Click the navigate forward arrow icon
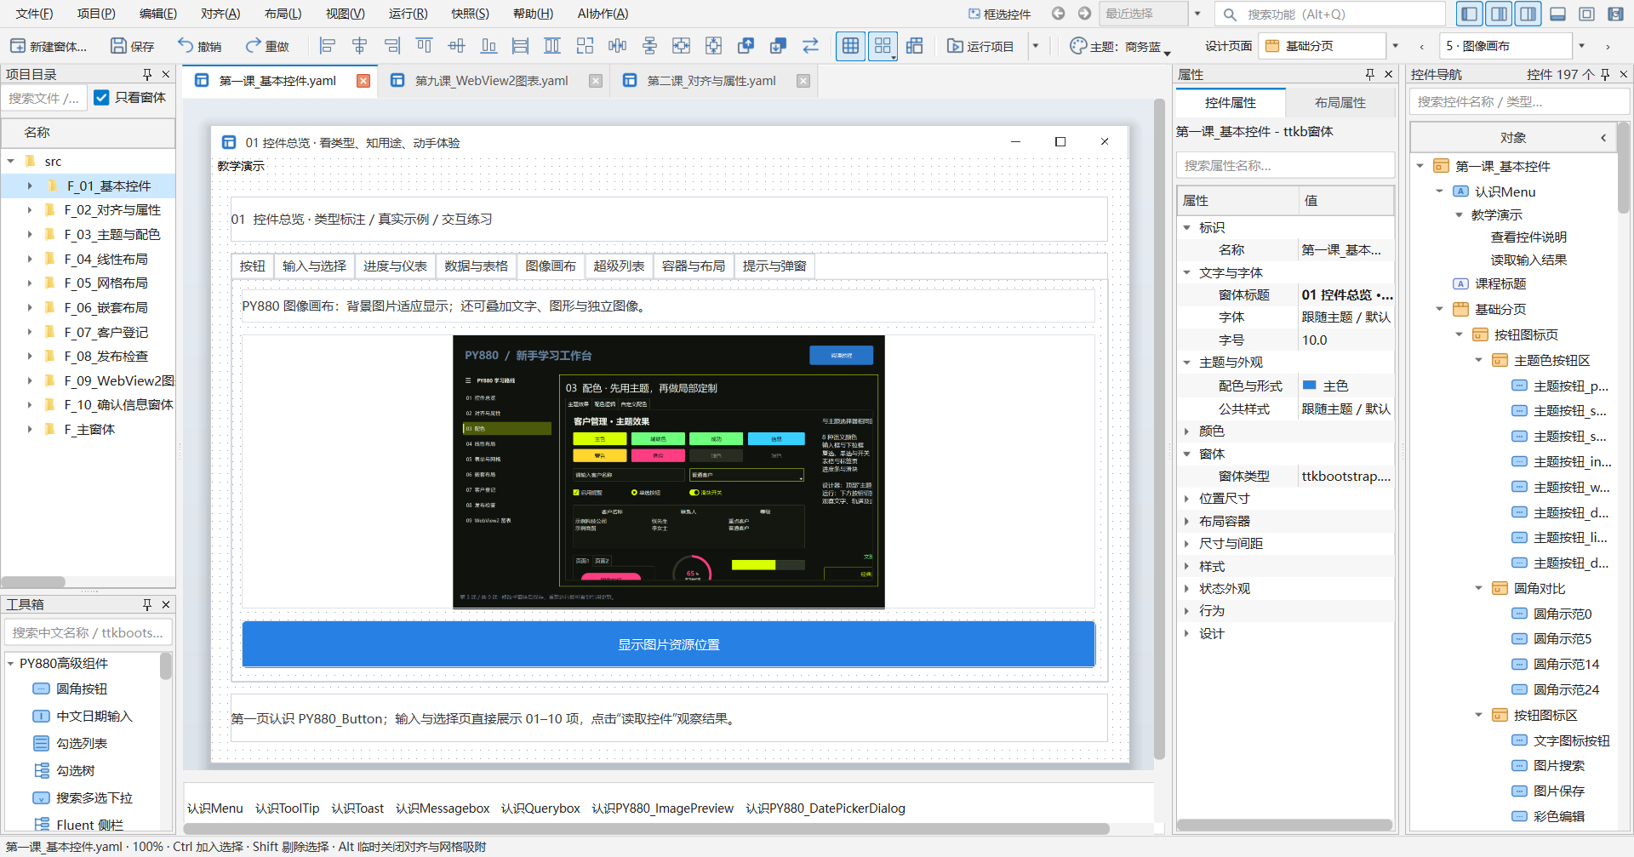The image size is (1634, 857). (x=1084, y=14)
